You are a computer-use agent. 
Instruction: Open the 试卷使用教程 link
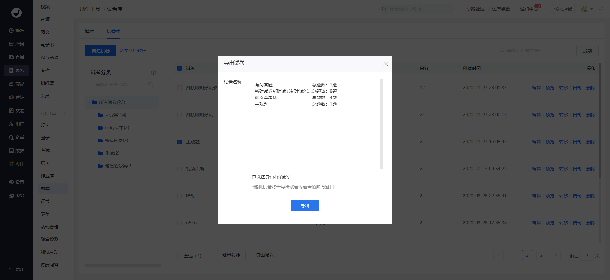[133, 51]
